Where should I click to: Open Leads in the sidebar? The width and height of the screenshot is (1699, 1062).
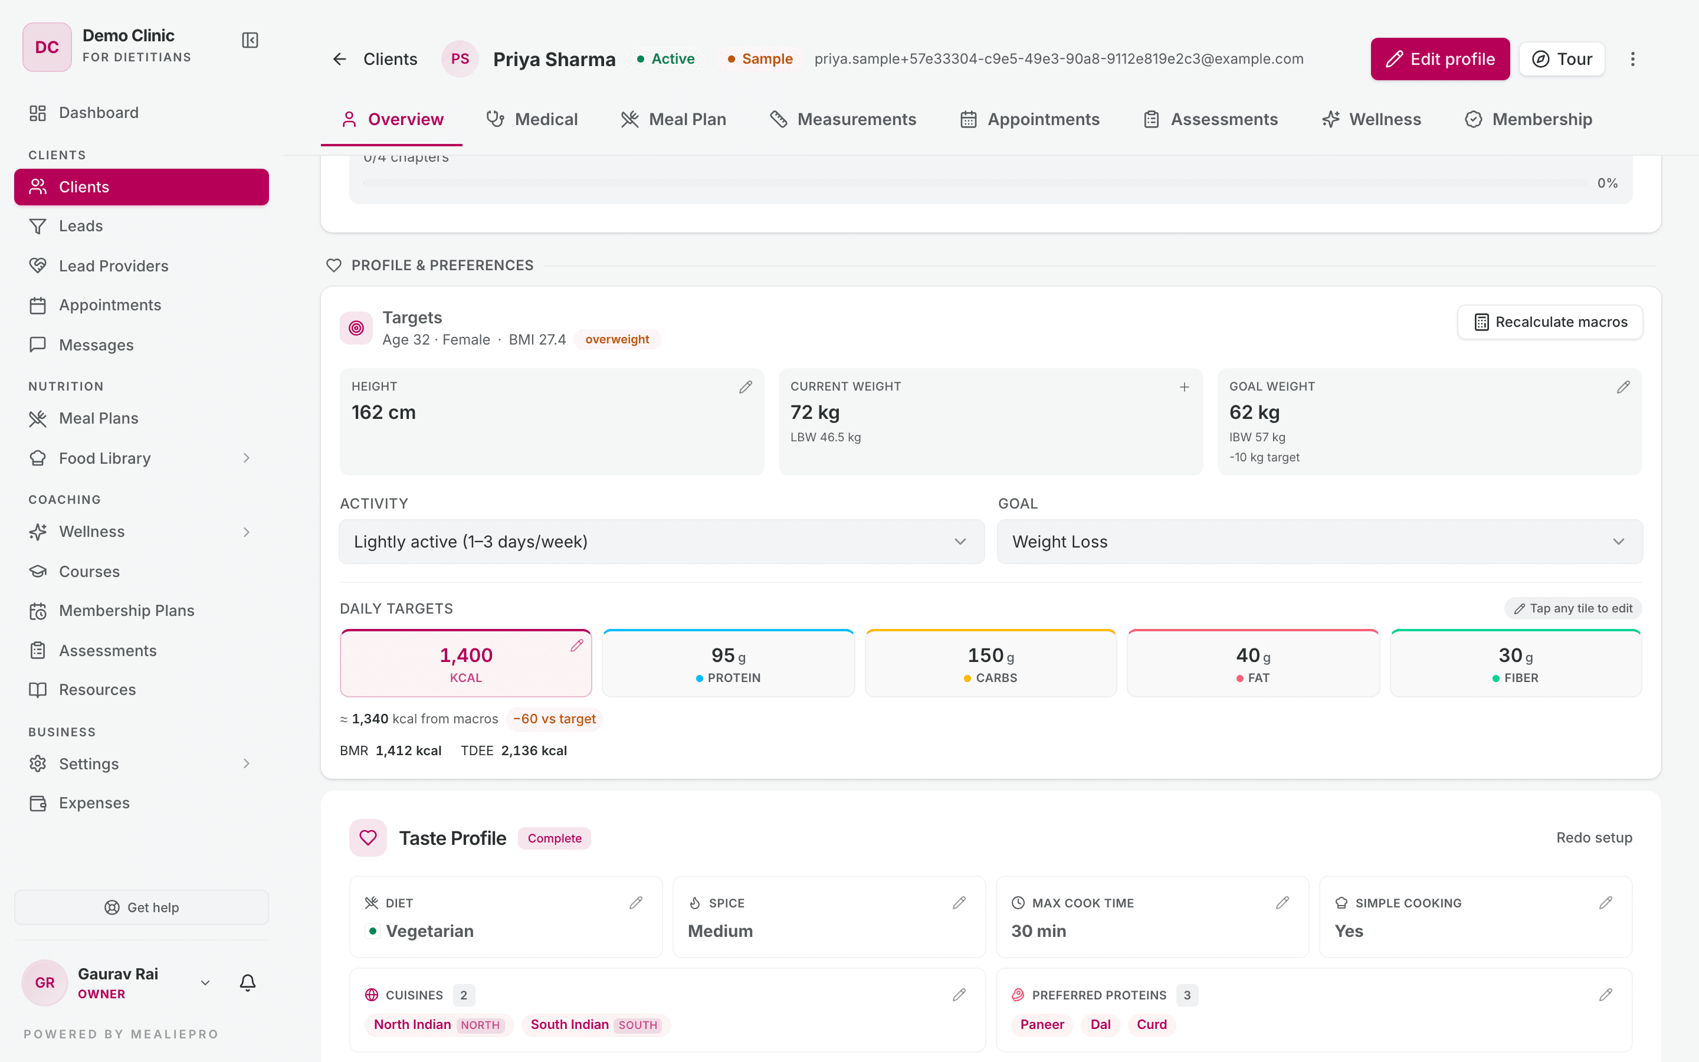[141, 226]
